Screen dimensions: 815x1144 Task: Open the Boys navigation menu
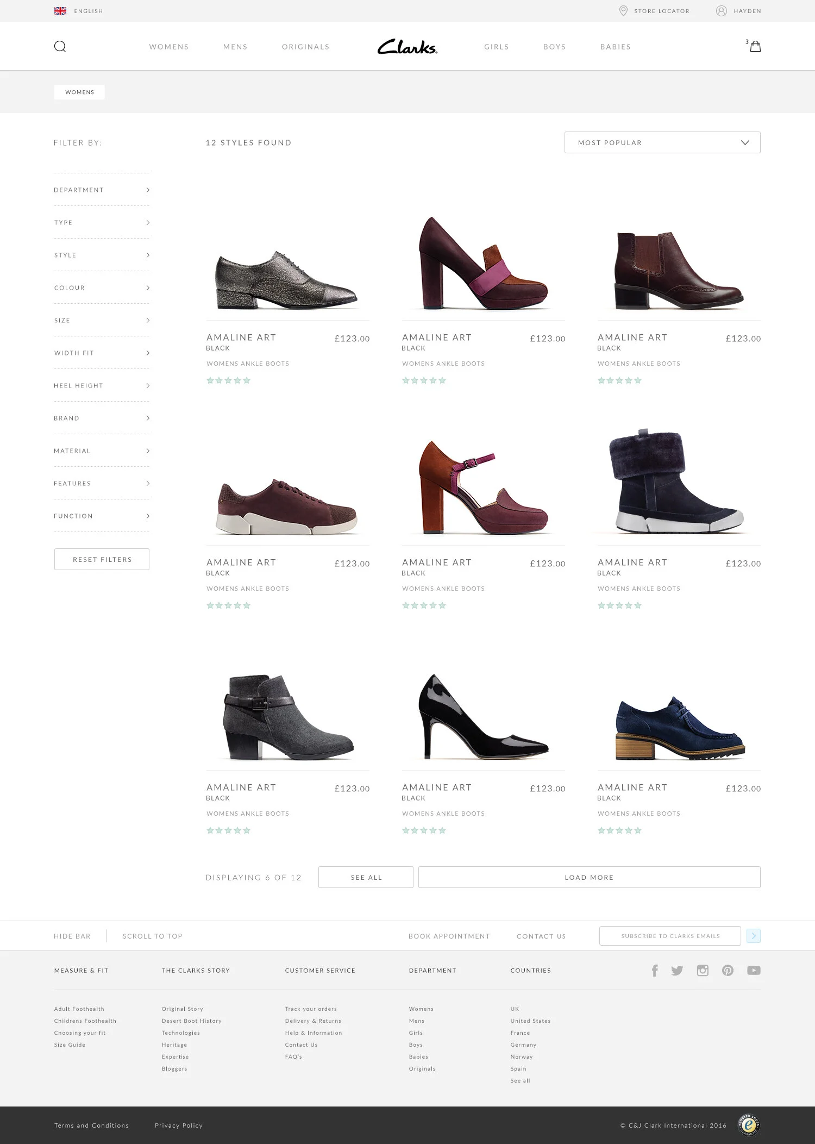point(555,47)
